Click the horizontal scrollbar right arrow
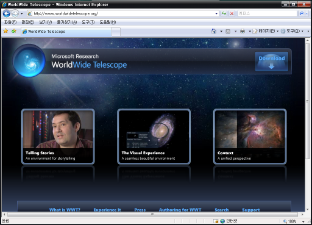The image size is (312, 225). click(x=302, y=214)
